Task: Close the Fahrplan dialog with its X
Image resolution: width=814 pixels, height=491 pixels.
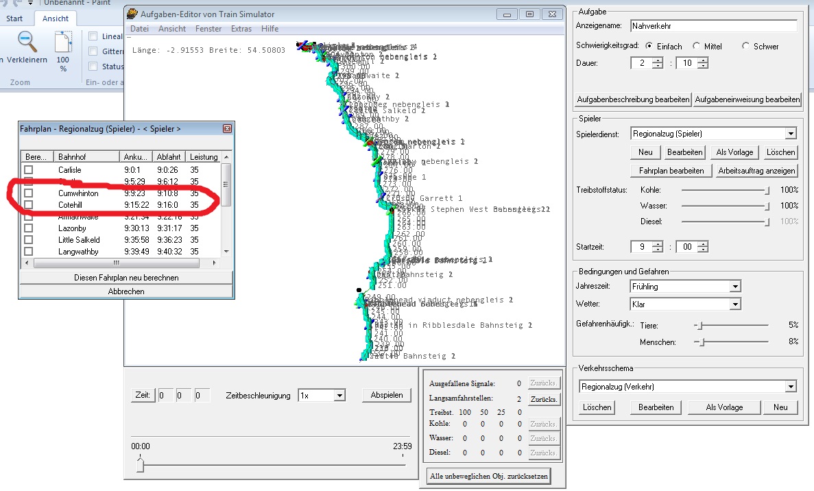Action: coord(227,129)
